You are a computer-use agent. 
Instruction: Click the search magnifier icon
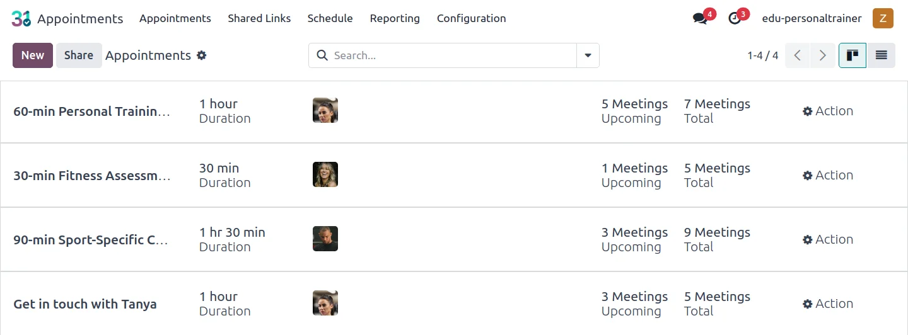(322, 55)
